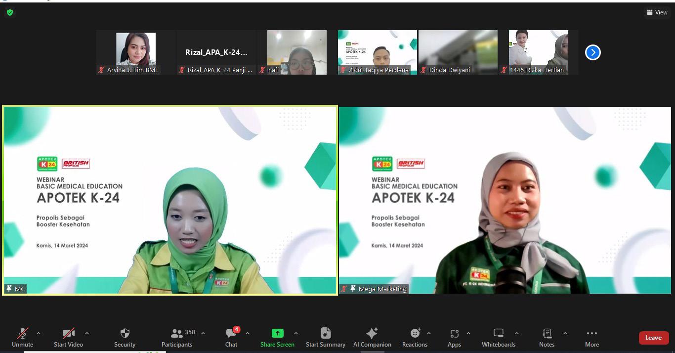Show next page of participant thumbnails
This screenshot has height=353, width=675.
pos(592,52)
